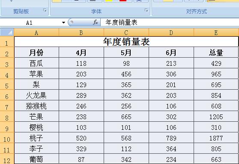Select row 11 header

pos(7,148)
